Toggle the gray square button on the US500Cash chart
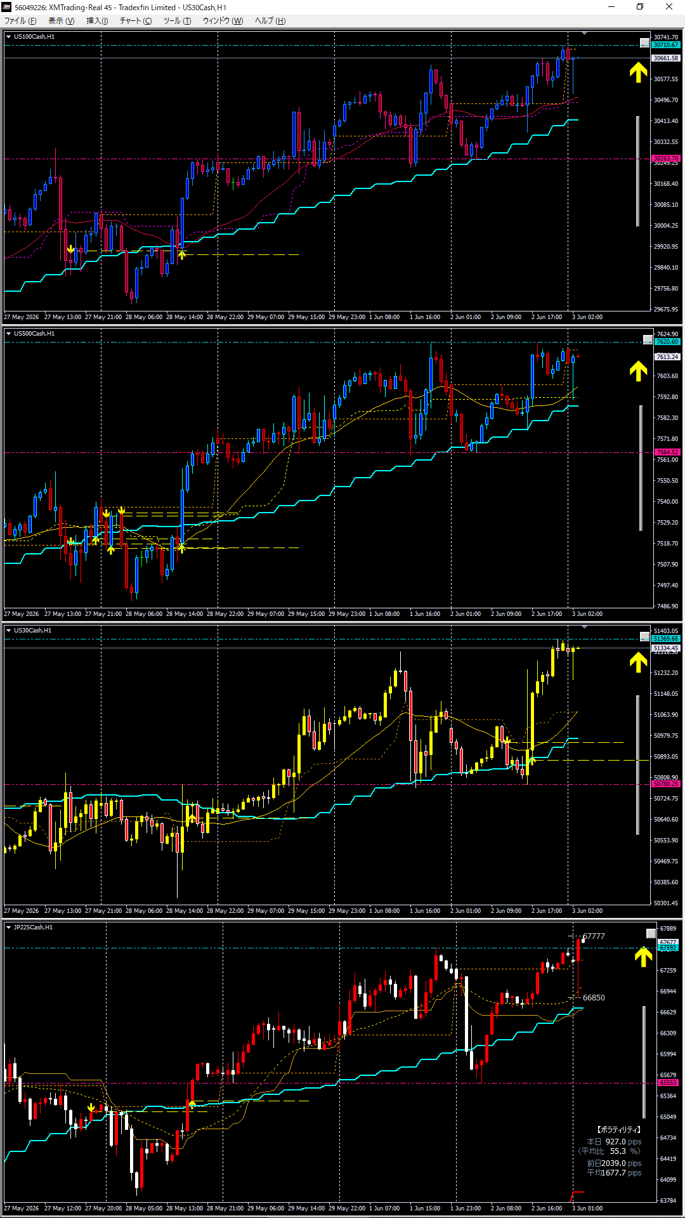The width and height of the screenshot is (685, 1218). 648,340
